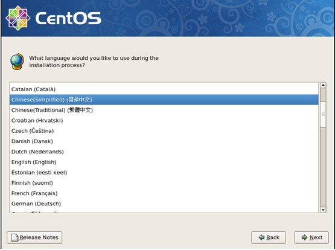
Task: Choose Croatian (Hrvatski) from the list
Action: (x=164, y=121)
